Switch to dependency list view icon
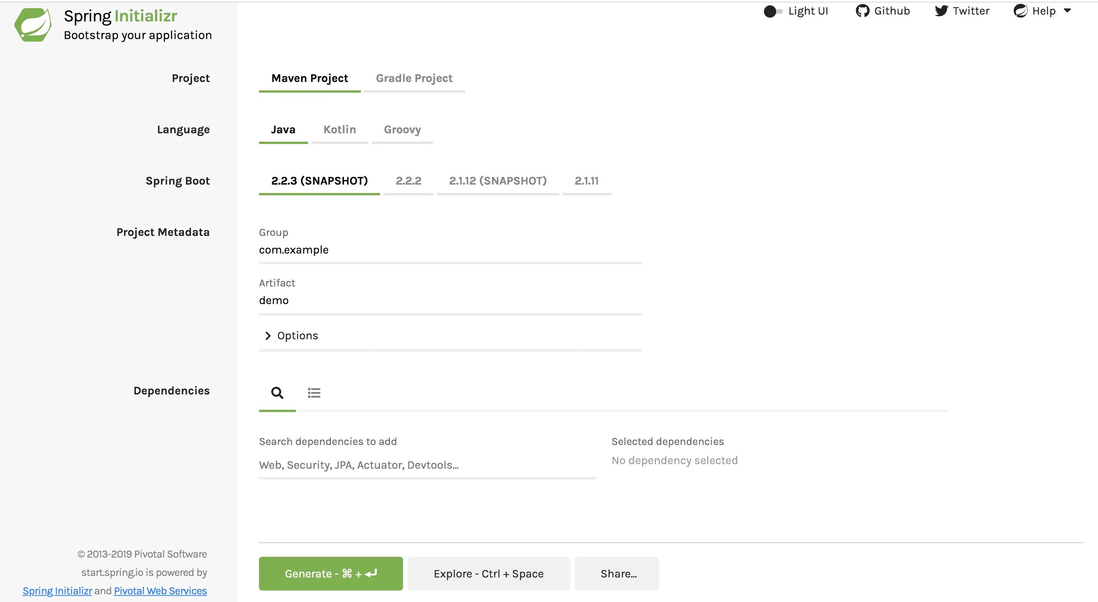1098x602 pixels. tap(314, 393)
